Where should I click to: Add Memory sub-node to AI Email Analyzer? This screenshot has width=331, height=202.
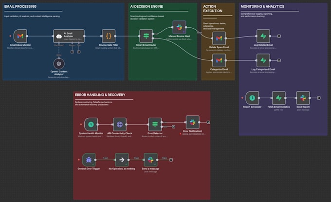(72, 52)
